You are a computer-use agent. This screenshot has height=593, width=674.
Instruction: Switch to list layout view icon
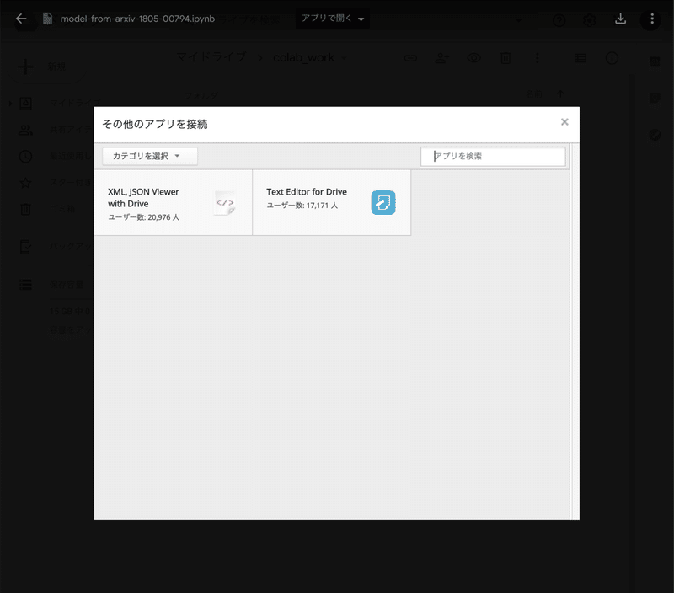(580, 58)
